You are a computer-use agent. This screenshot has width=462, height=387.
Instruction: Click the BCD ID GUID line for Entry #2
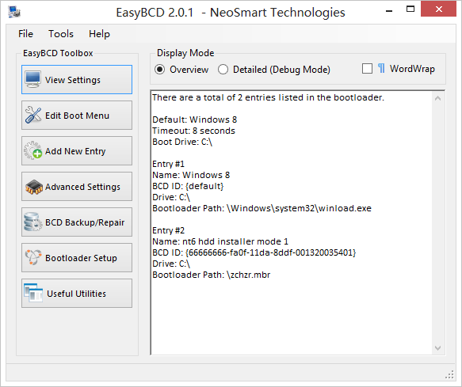coord(254,252)
